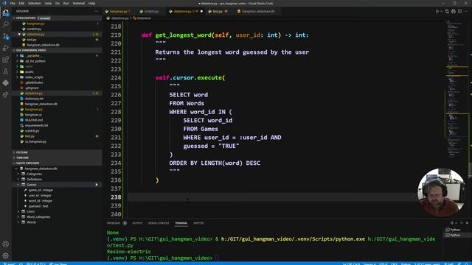Open the Selection menu

coord(35,3)
